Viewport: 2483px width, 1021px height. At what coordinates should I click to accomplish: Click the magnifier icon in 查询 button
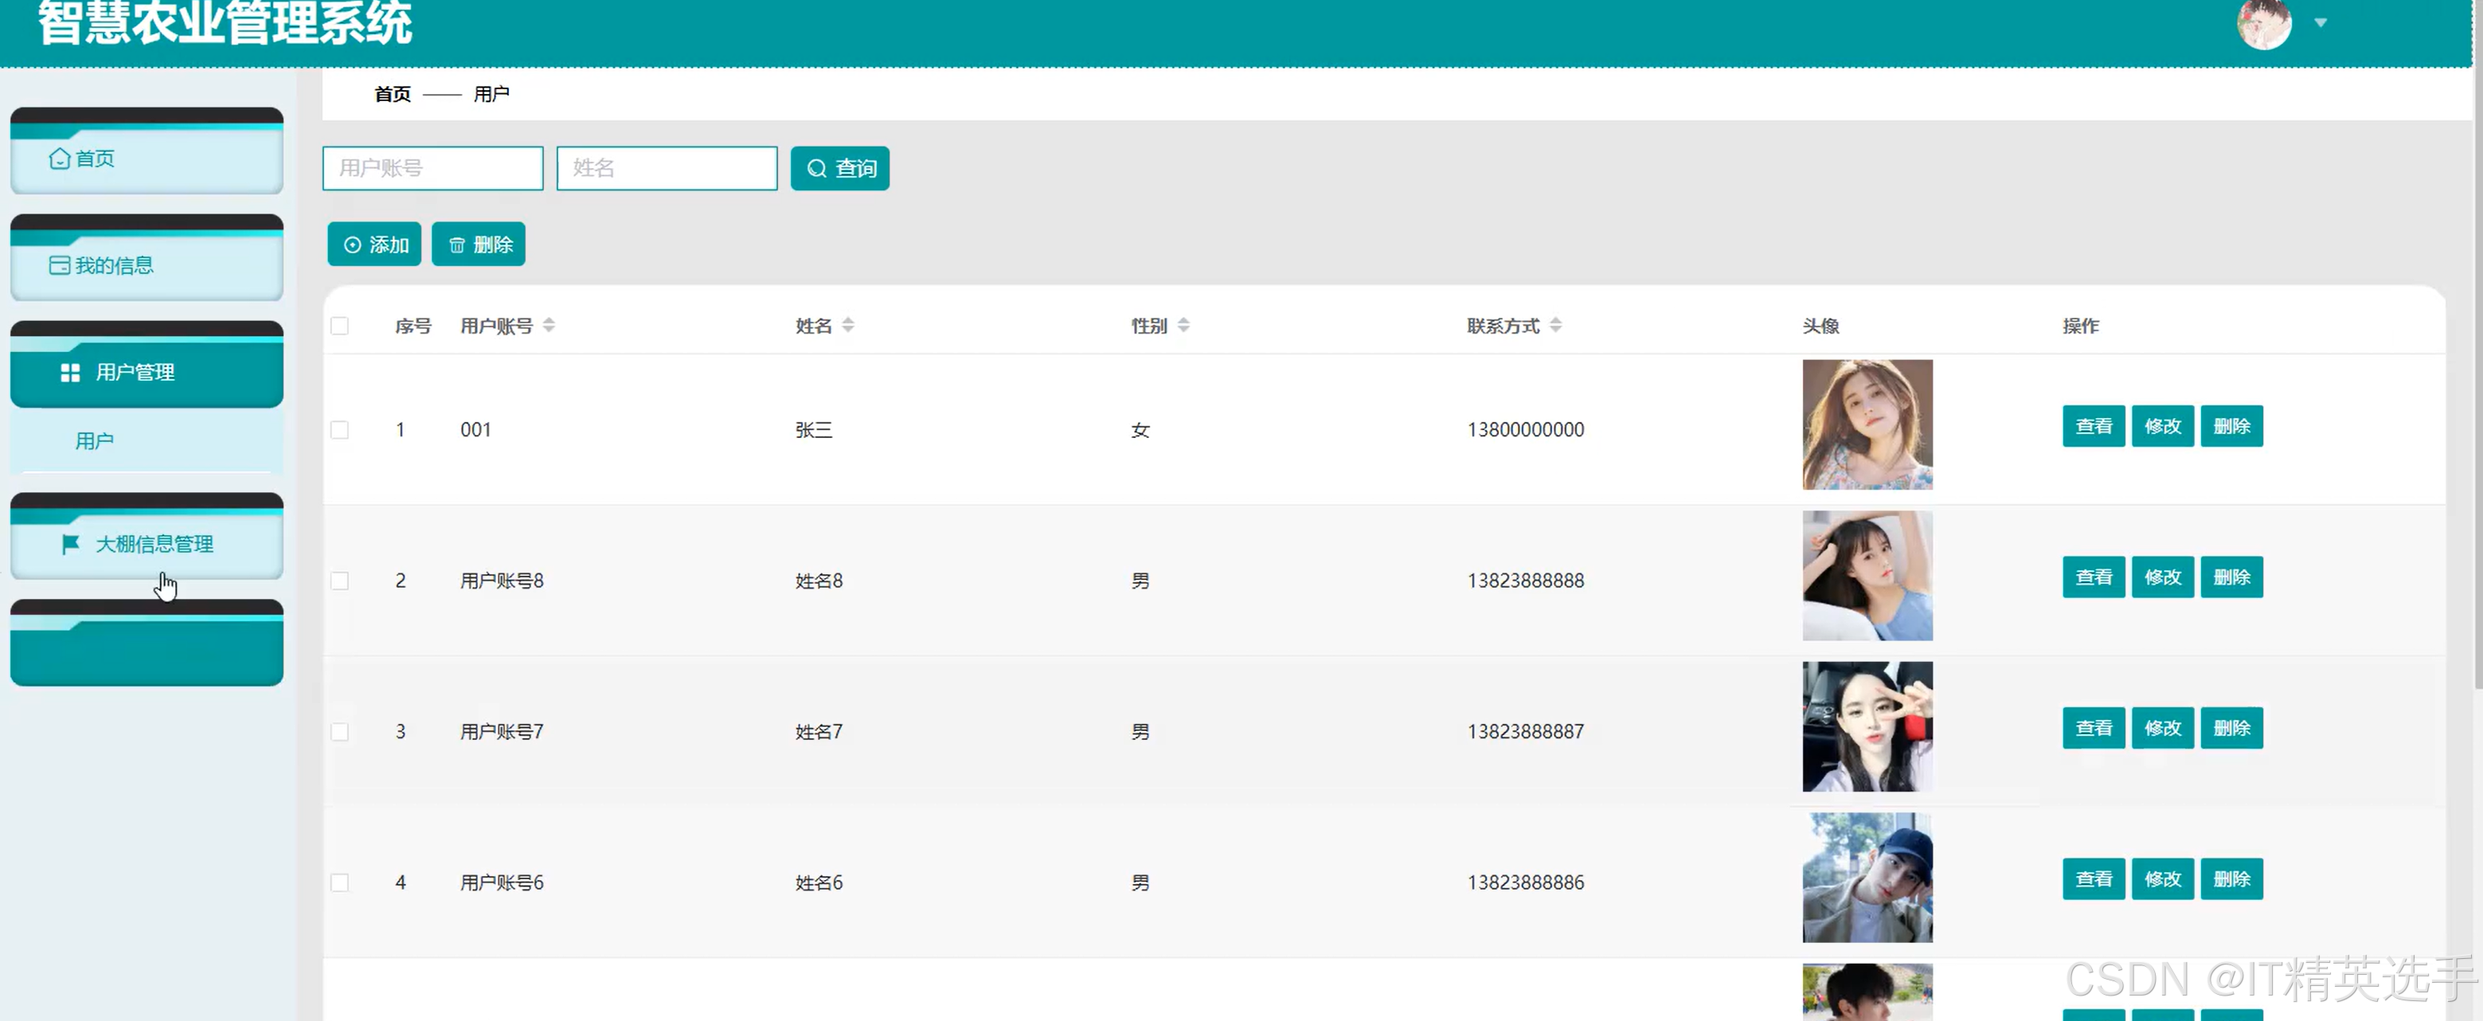point(816,169)
